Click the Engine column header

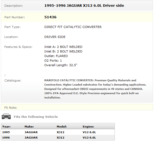tap(88, 127)
